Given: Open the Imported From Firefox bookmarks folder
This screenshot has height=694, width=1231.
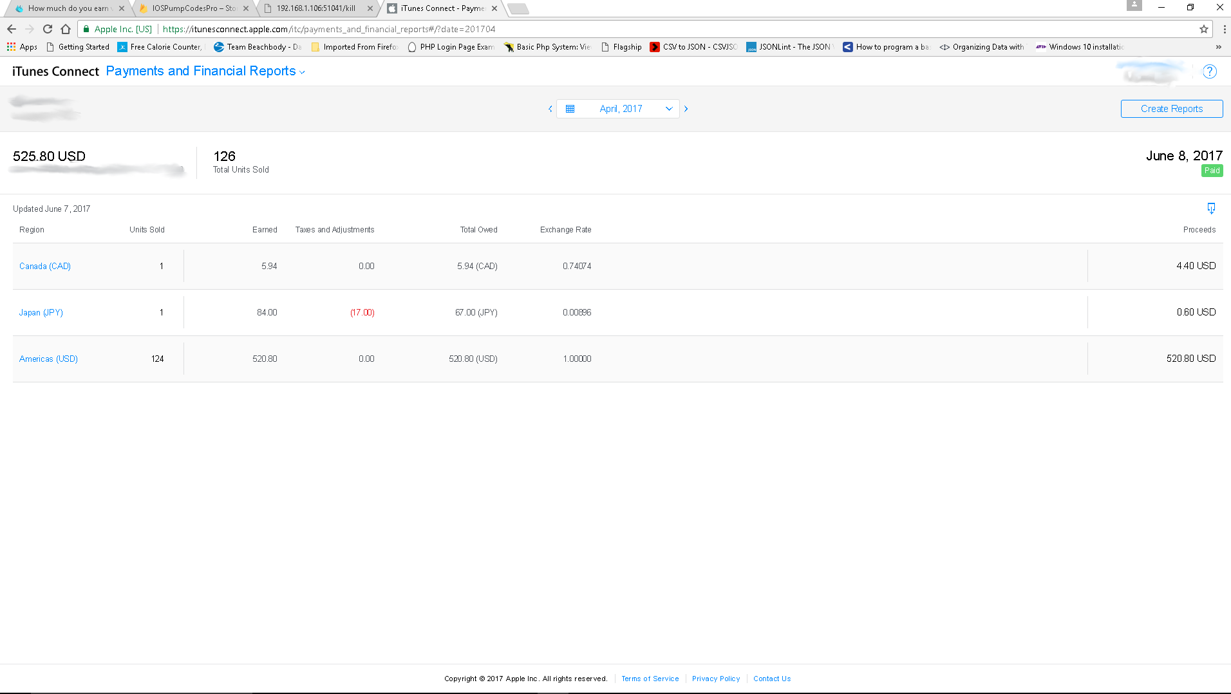Looking at the screenshot, I should [354, 47].
